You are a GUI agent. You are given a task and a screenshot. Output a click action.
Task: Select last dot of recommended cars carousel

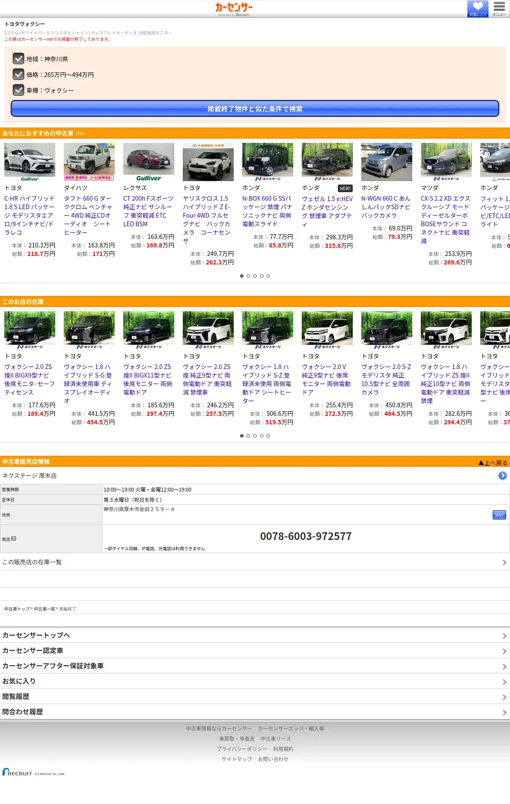coord(268,276)
